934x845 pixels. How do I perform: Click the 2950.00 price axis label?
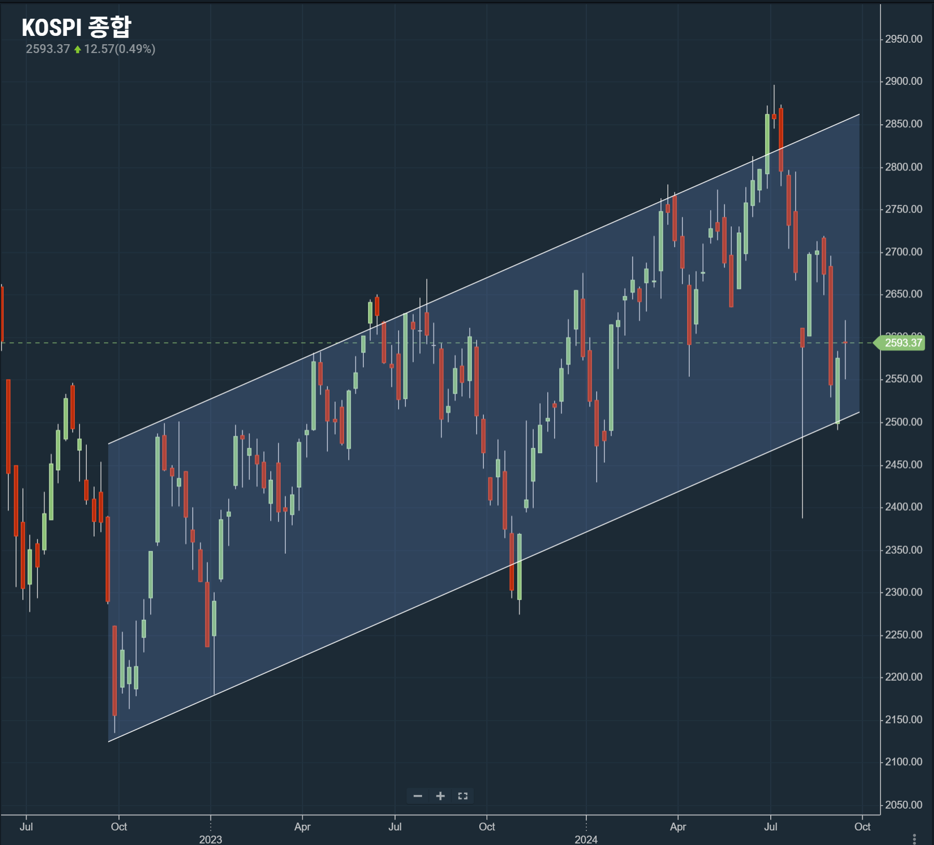point(903,39)
